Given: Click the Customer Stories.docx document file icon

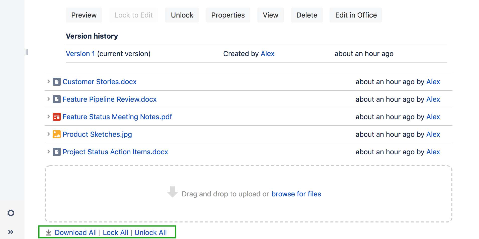Looking at the screenshot, I should point(56,82).
